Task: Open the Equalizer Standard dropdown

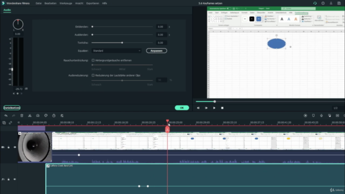Action: (x=116, y=51)
